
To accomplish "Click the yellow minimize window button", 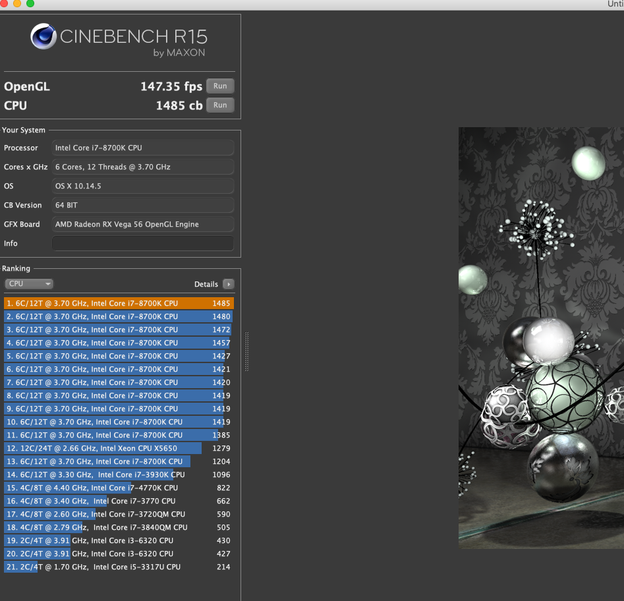I will pyautogui.click(x=17, y=3).
